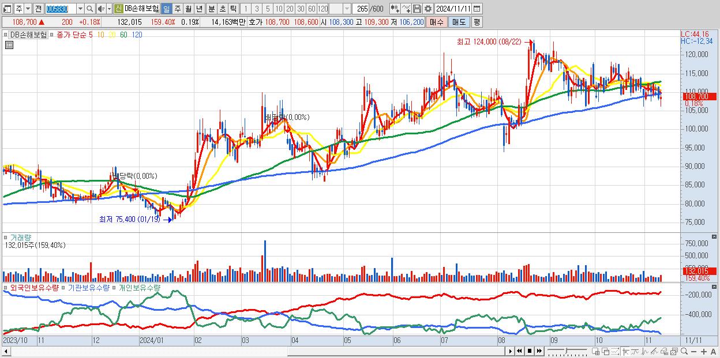Click the dotted chart region select icon

pos(615,352)
